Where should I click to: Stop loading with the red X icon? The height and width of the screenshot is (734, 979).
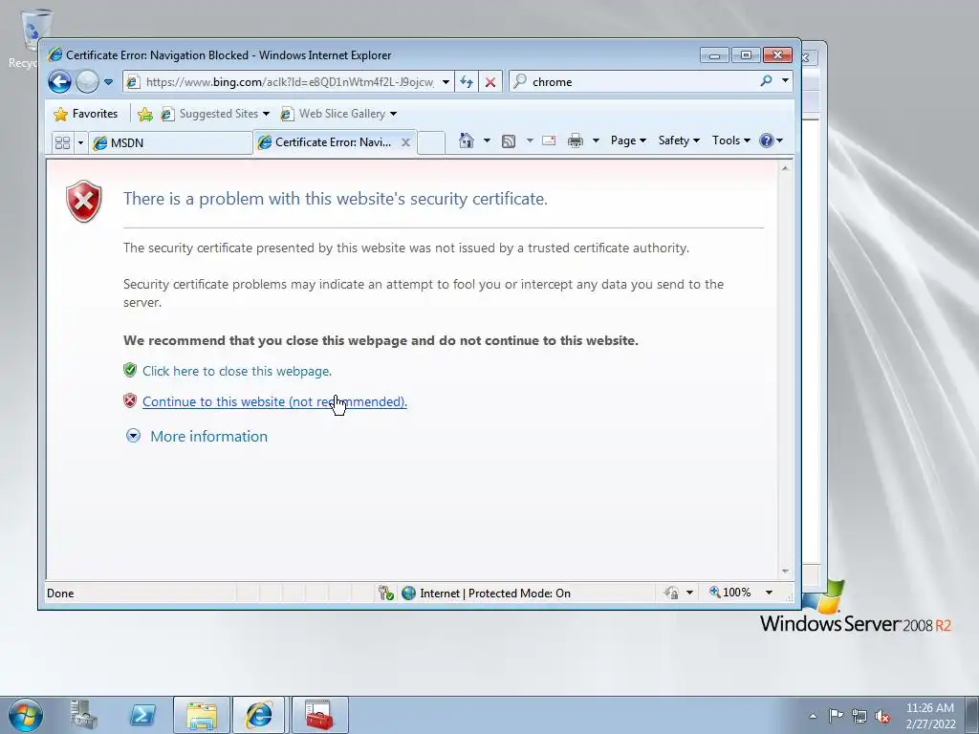(490, 82)
